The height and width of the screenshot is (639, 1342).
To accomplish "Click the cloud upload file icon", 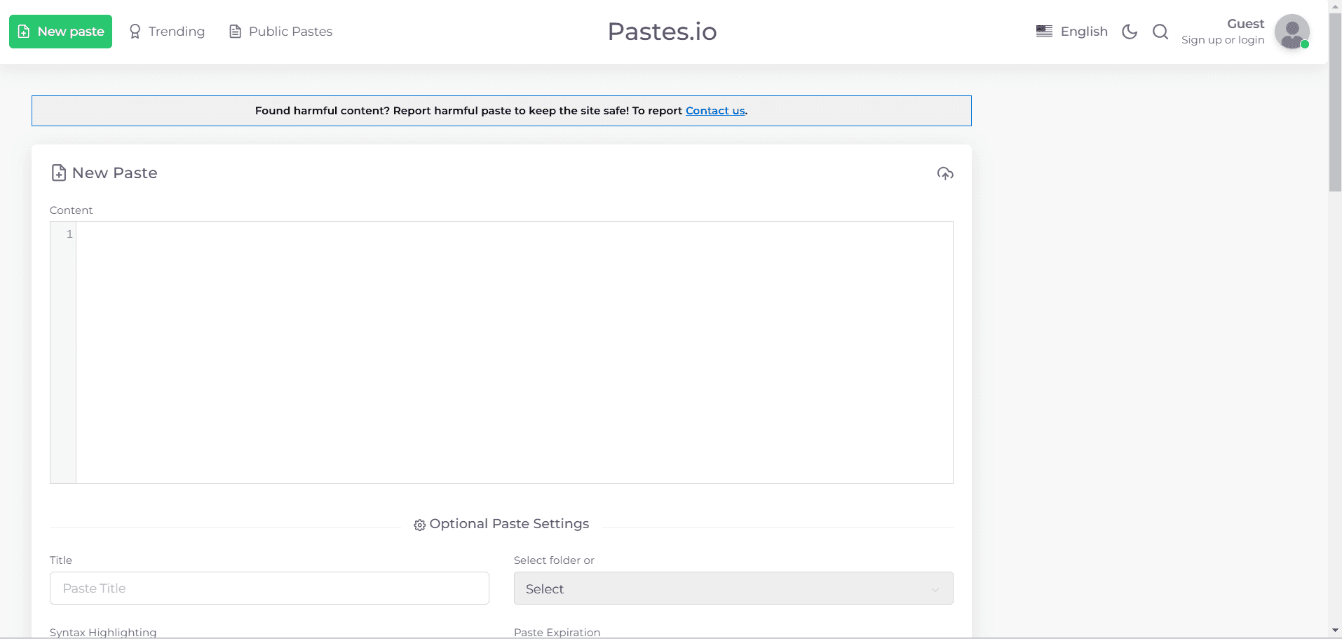I will tap(945, 173).
